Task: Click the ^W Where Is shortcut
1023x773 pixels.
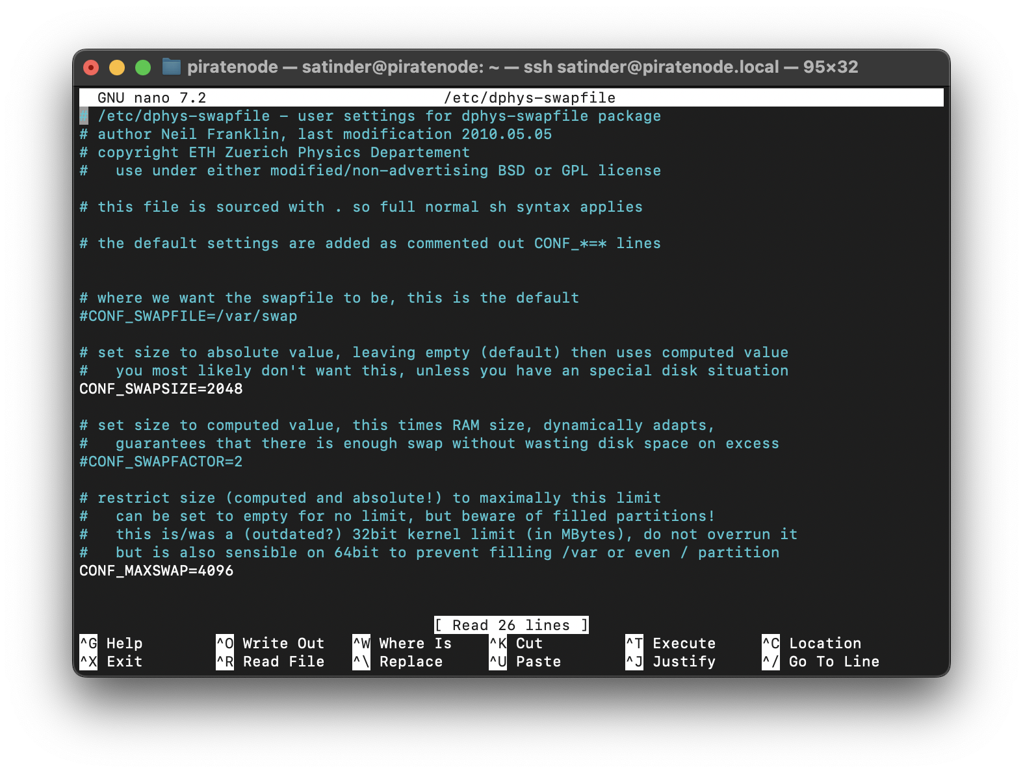Action: coord(402,643)
